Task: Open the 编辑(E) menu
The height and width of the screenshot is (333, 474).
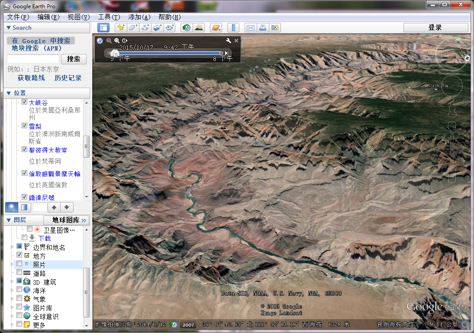Action: click(x=48, y=17)
